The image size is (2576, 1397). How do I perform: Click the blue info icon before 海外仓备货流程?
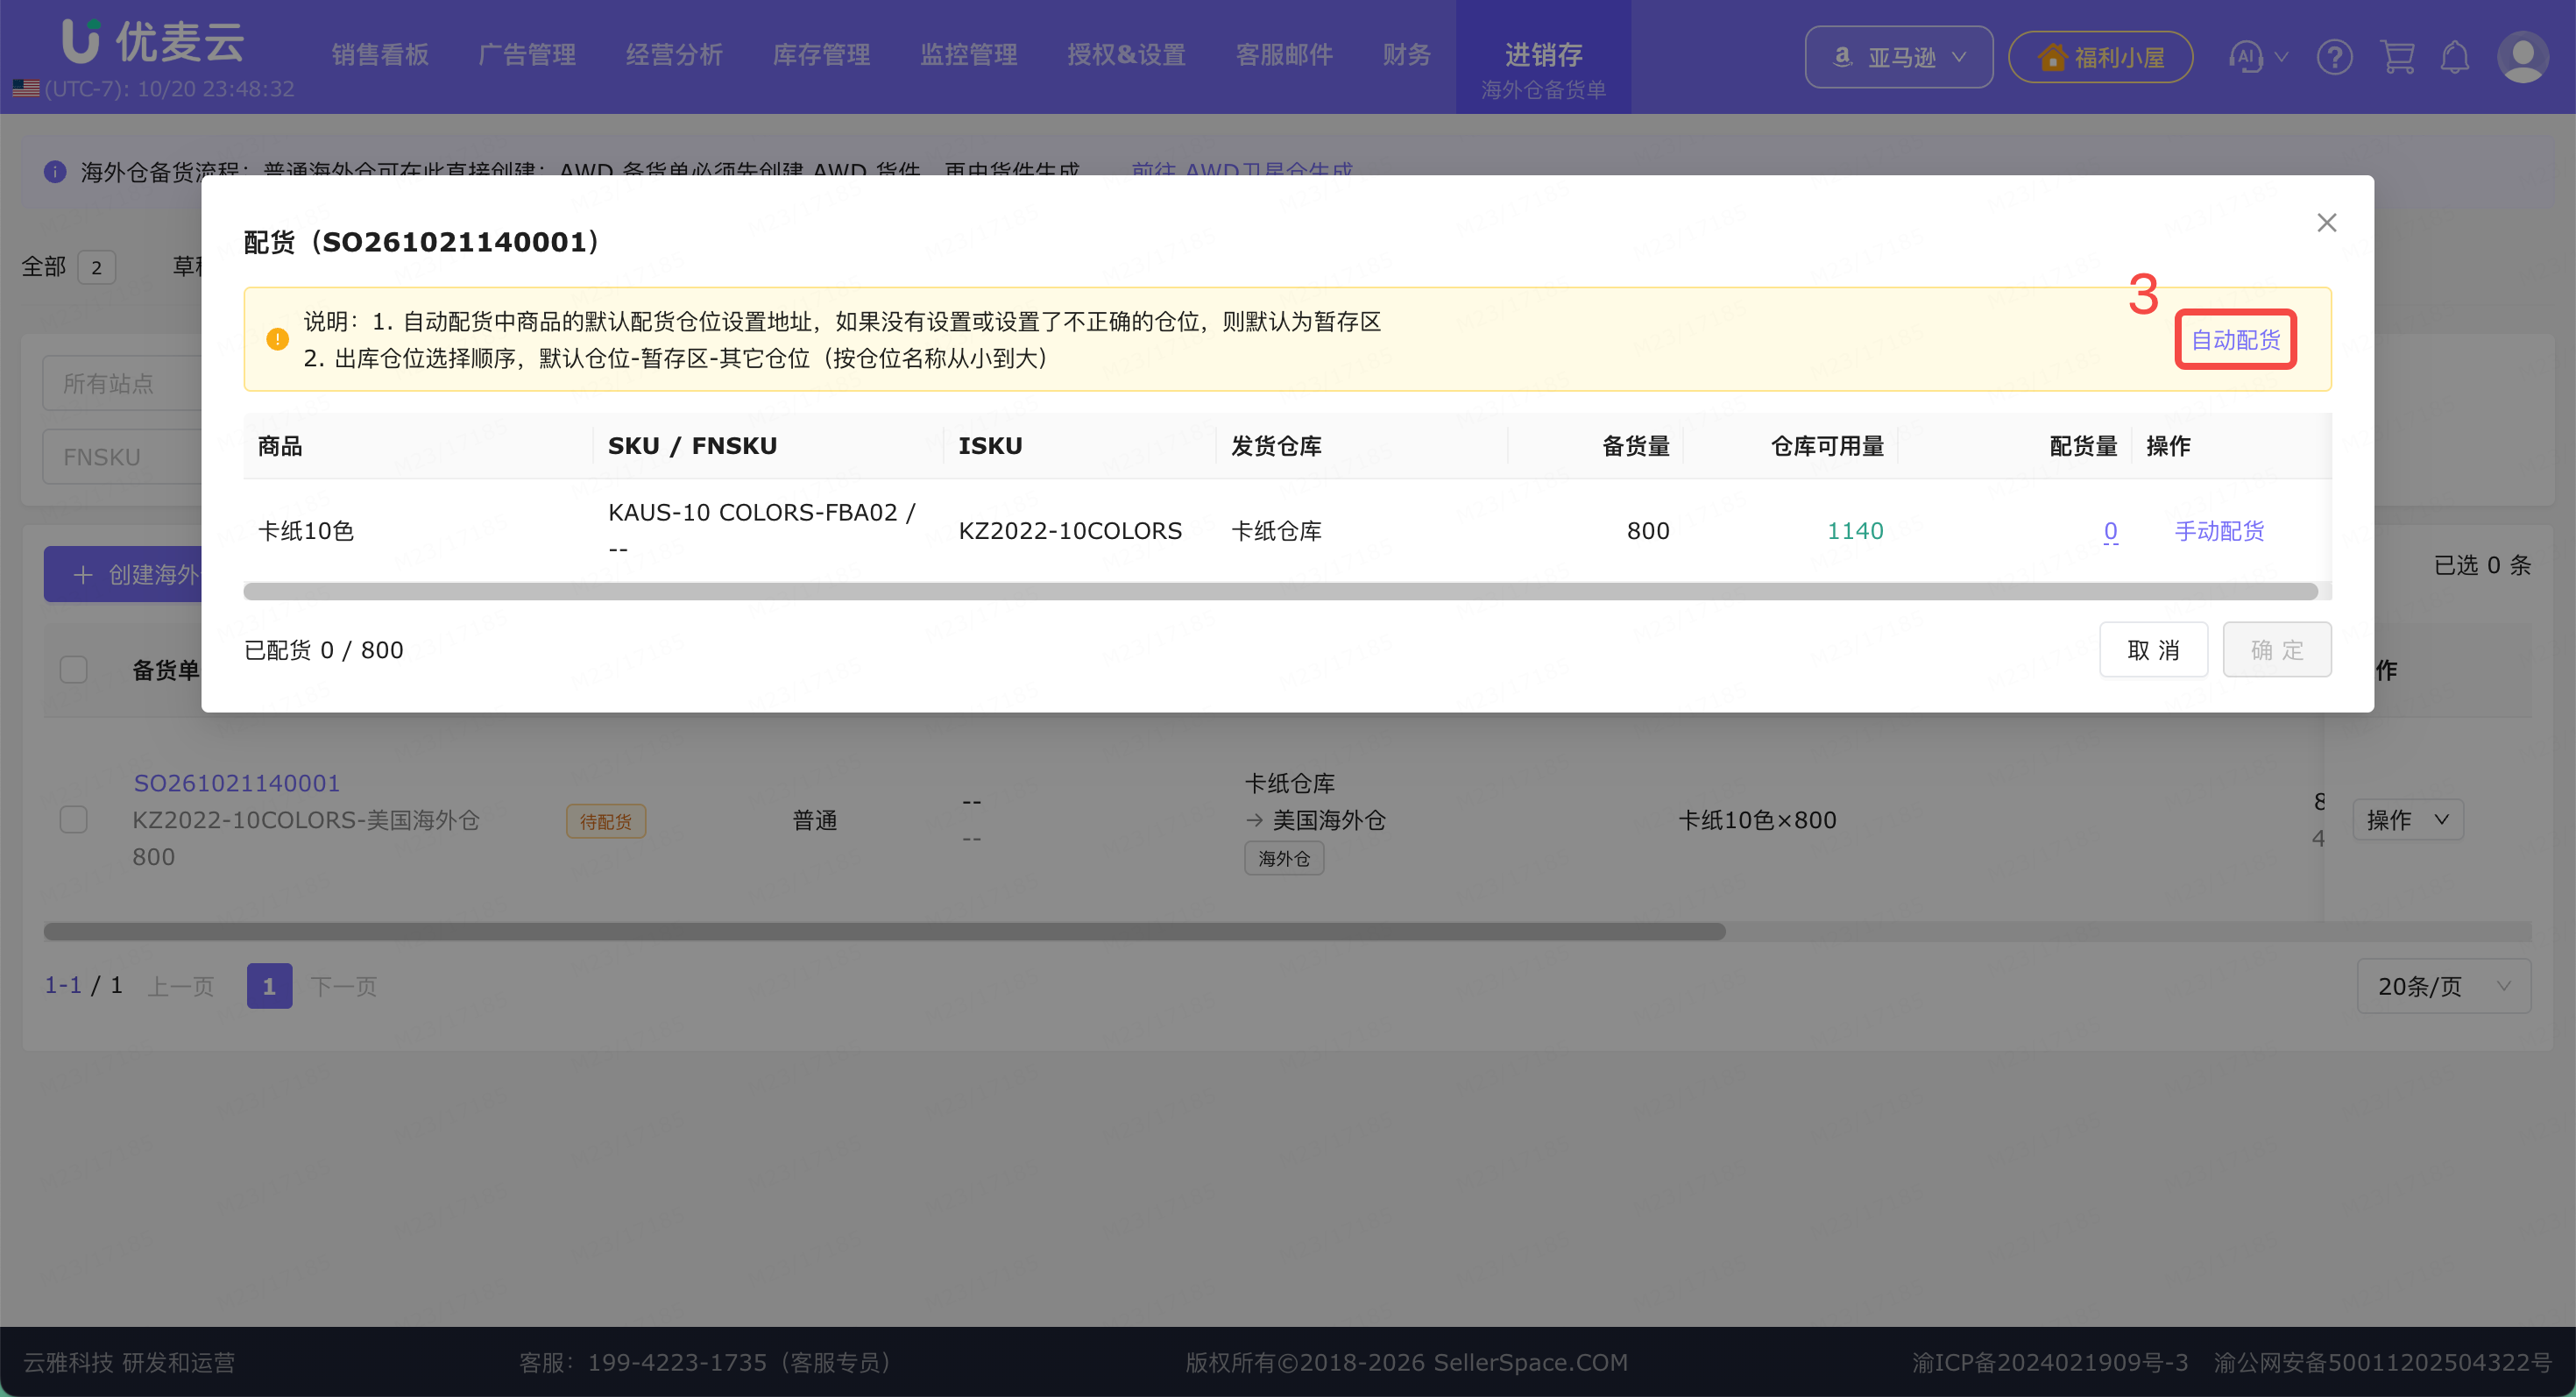point(55,172)
